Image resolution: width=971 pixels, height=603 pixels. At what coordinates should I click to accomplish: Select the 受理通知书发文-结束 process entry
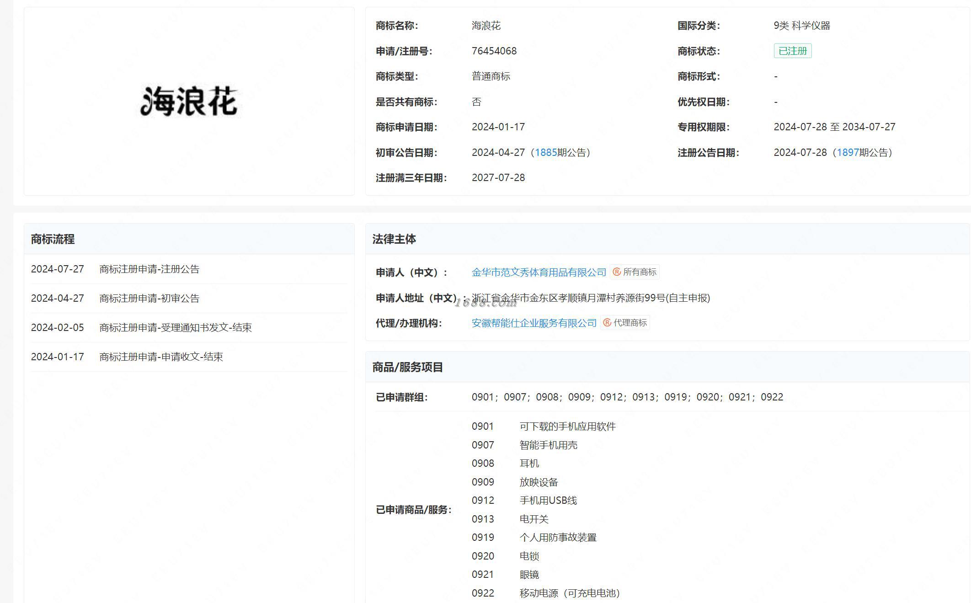click(175, 328)
